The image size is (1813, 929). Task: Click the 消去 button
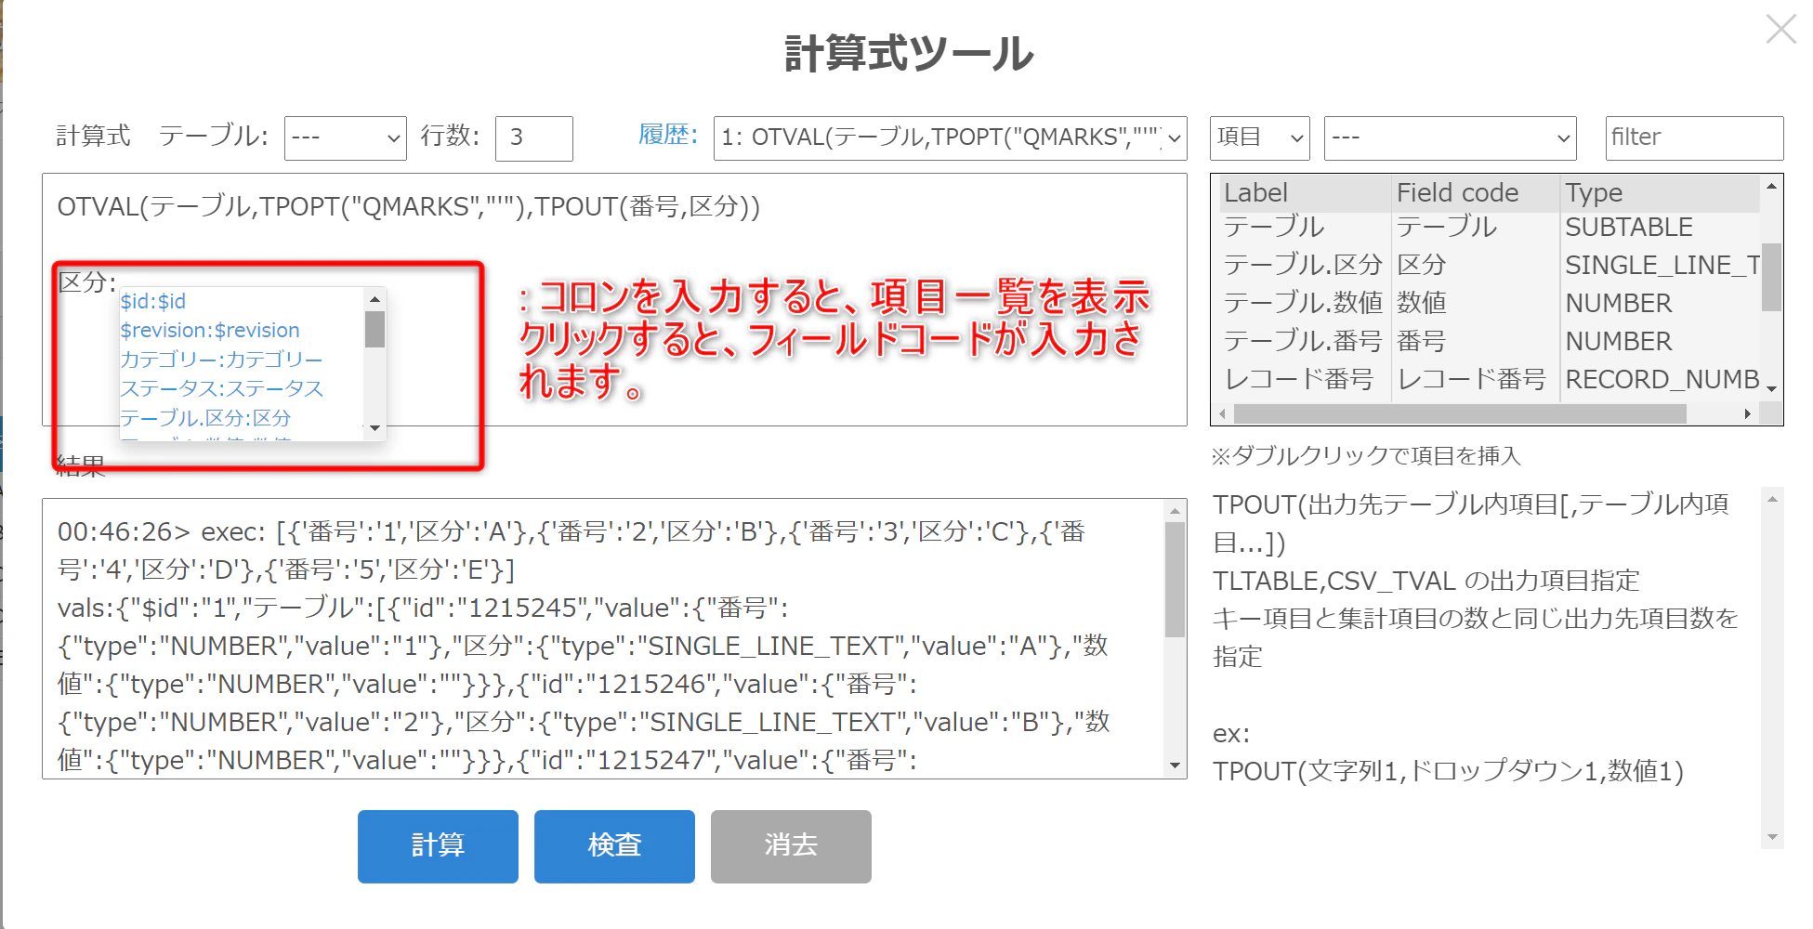(x=791, y=846)
